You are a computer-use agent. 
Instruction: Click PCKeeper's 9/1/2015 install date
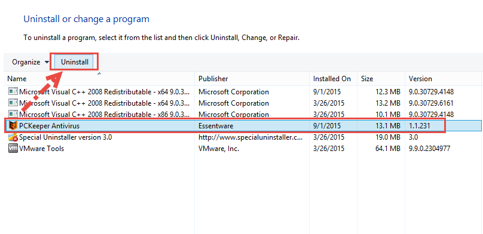coord(327,126)
